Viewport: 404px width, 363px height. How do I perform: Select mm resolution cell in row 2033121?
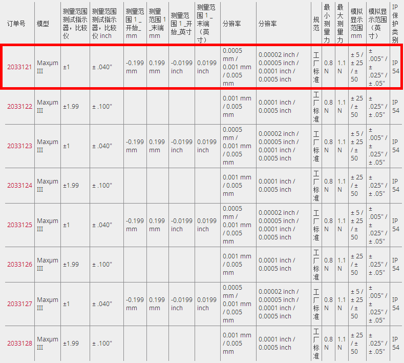pyautogui.click(x=237, y=67)
